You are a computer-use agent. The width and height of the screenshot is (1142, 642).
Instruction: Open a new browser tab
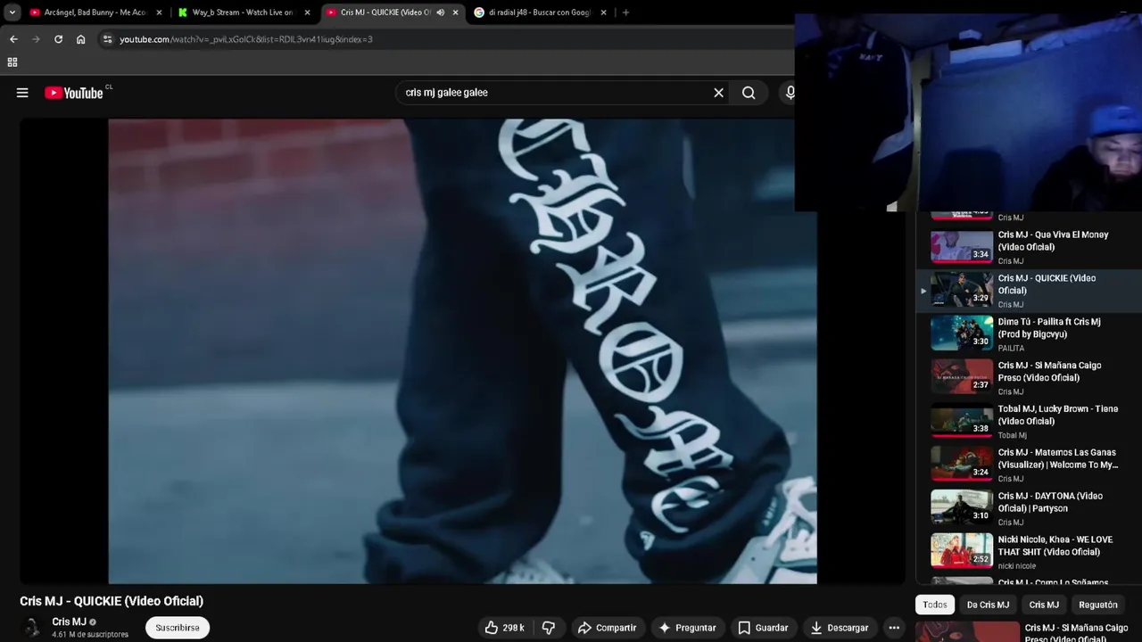(625, 12)
